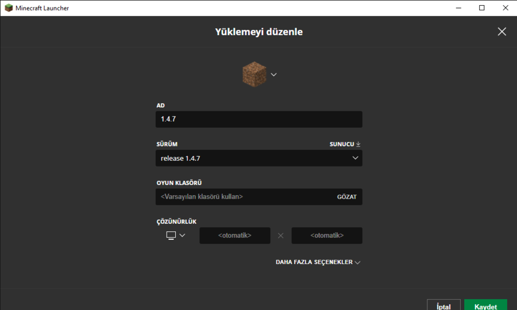Browse game folder with GÖZAT button
The image size is (517, 310).
point(347,197)
